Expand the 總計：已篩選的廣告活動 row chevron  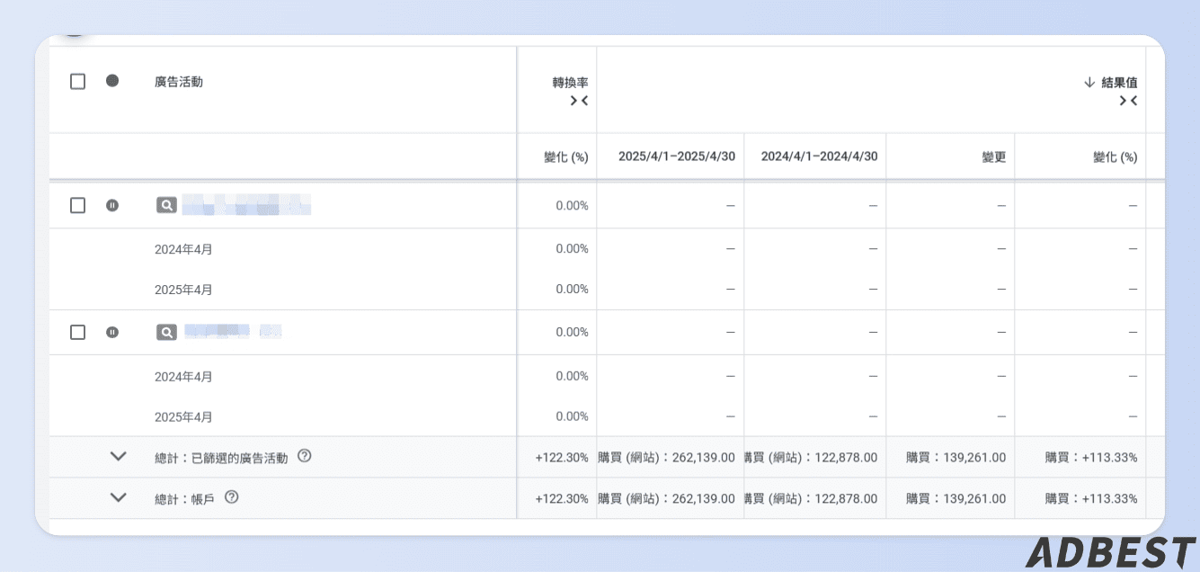click(x=118, y=455)
